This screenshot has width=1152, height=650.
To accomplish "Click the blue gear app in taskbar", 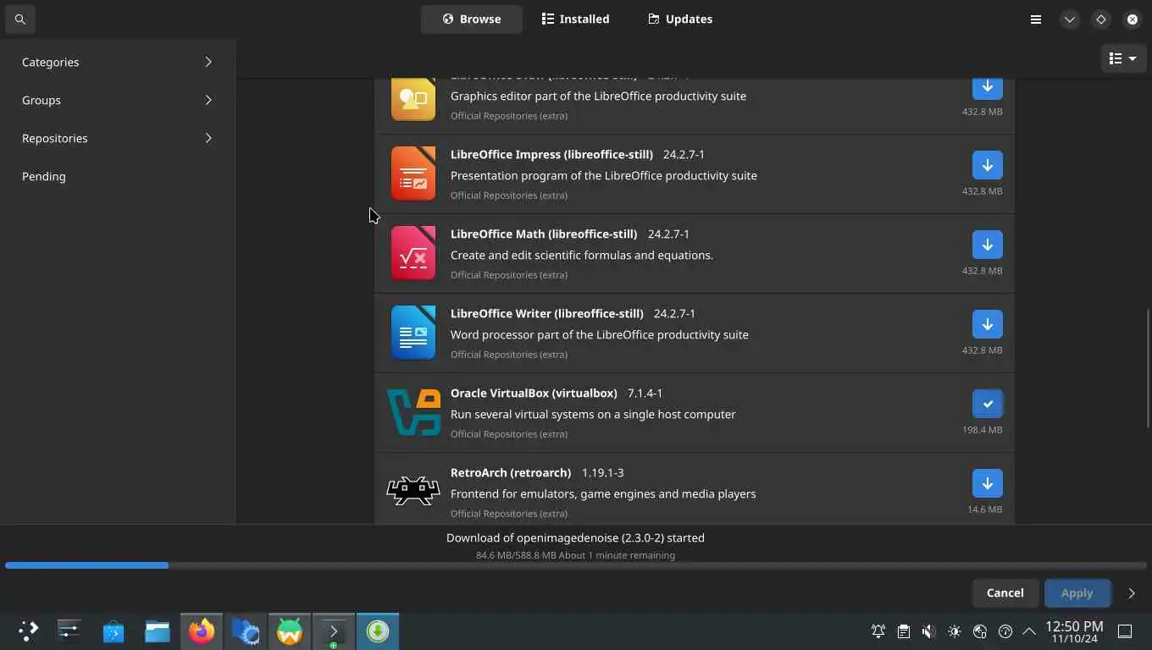I will pyautogui.click(x=246, y=631).
